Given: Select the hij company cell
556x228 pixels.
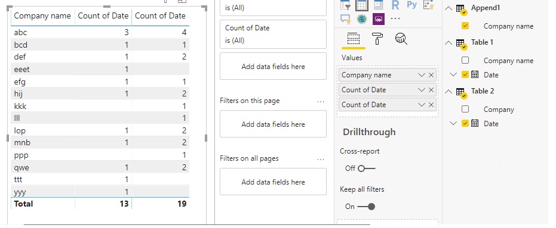Looking at the screenshot, I should (x=19, y=93).
